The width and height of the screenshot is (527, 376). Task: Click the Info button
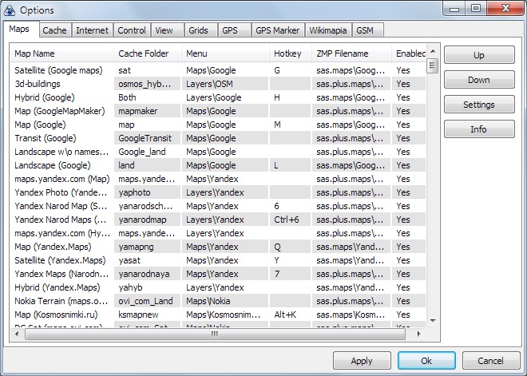pos(479,129)
